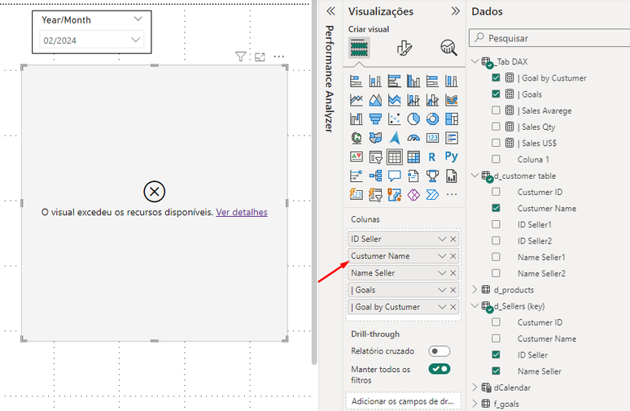Select the Scatter chart visual
The height and width of the screenshot is (411, 630).
click(394, 119)
